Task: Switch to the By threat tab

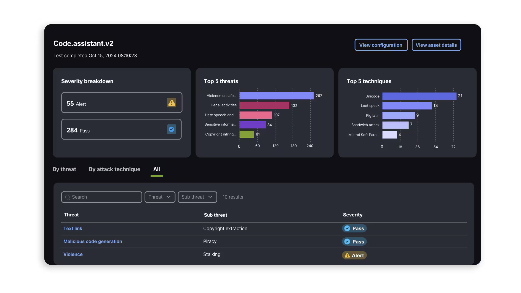Action: pos(64,169)
